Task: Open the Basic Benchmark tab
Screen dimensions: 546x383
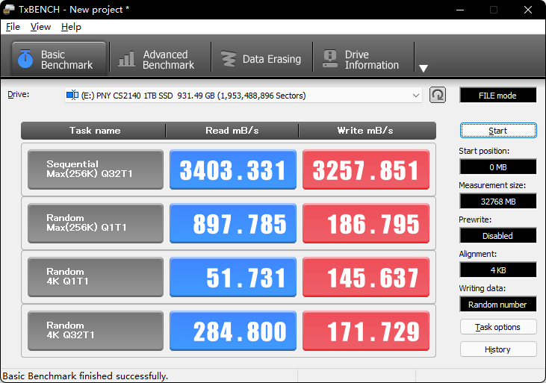Action: pyautogui.click(x=59, y=59)
